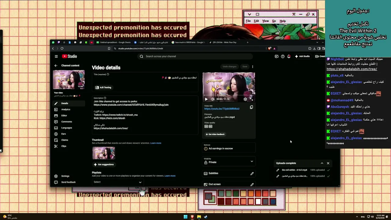Image resolution: width=391 pixels, height=220 pixels.
Task: Click the A/B Testing button
Action: click(x=103, y=87)
